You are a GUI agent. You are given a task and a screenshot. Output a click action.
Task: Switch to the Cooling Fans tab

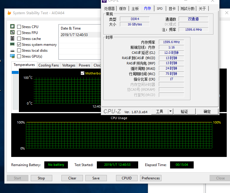pos(48,65)
